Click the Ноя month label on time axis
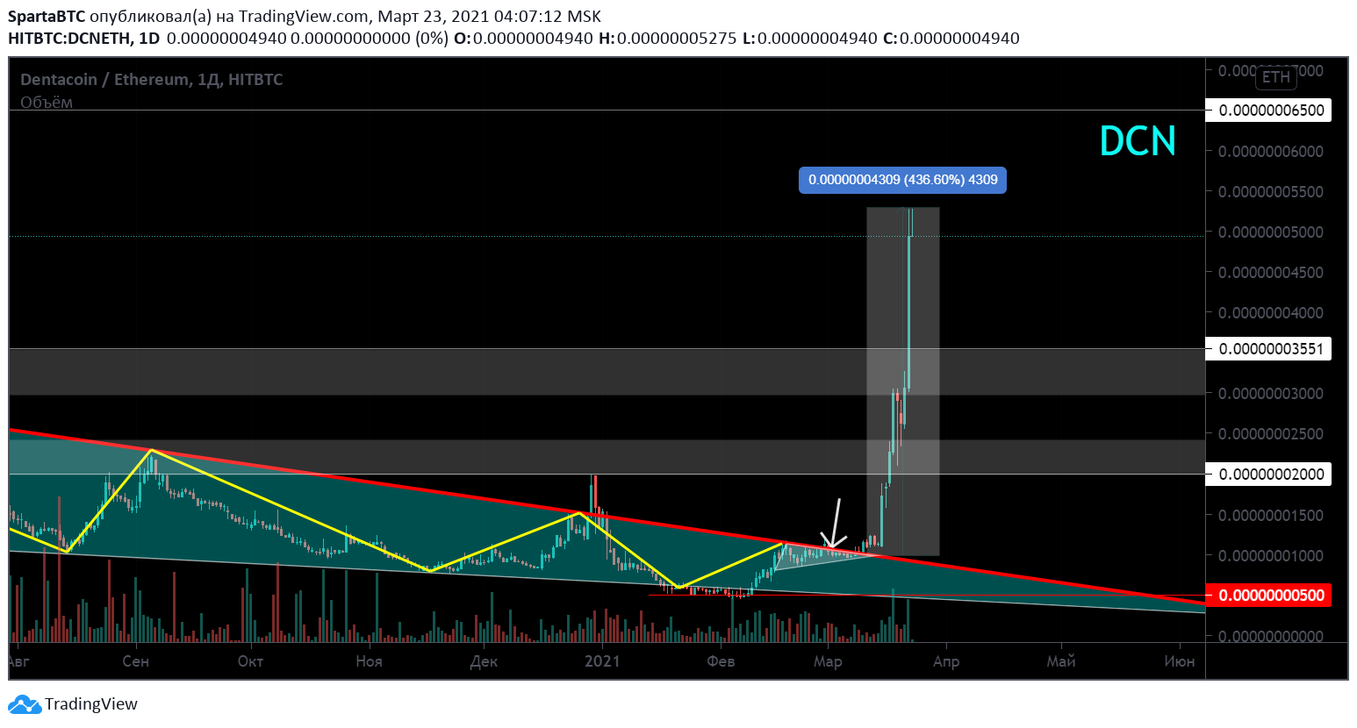 pos(369,661)
